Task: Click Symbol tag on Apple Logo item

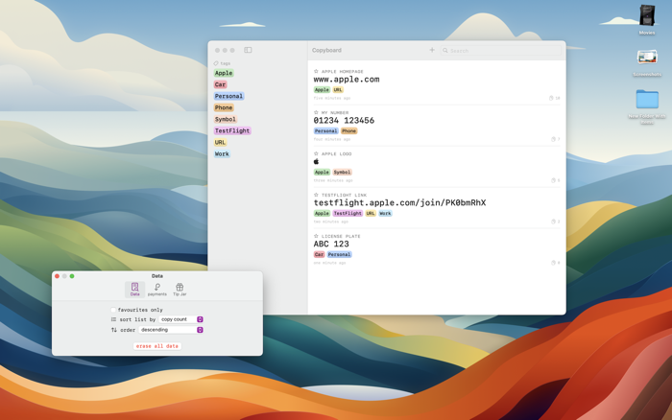Action: [x=342, y=172]
